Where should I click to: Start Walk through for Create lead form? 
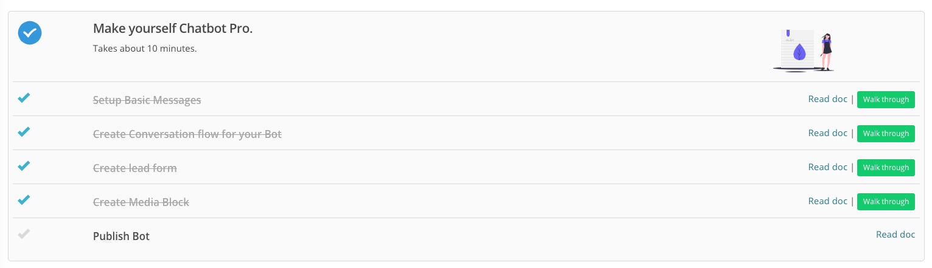(x=886, y=168)
